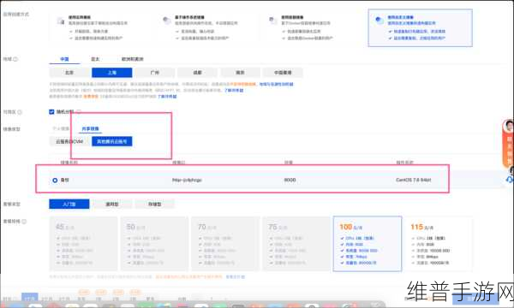Select the 其他腾讯云账号 source button

coord(112,142)
